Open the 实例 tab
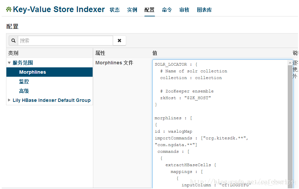The width and height of the screenshot is (299, 189). coord(132,10)
